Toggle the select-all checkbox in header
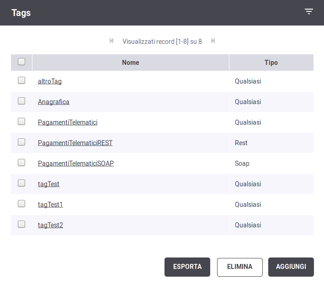The height and width of the screenshot is (289, 324). [x=21, y=62]
